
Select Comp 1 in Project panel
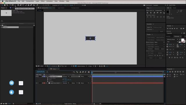pos(10,27)
